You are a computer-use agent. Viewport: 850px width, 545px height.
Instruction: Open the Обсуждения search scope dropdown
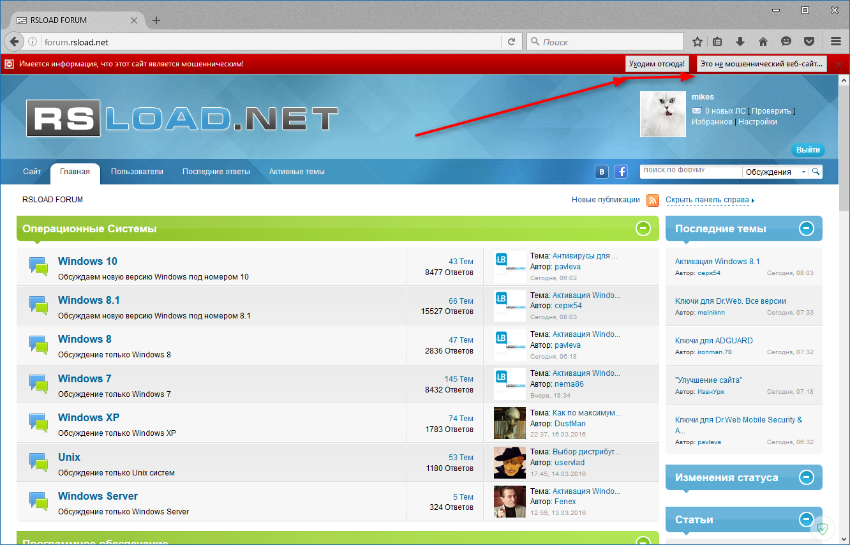775,172
